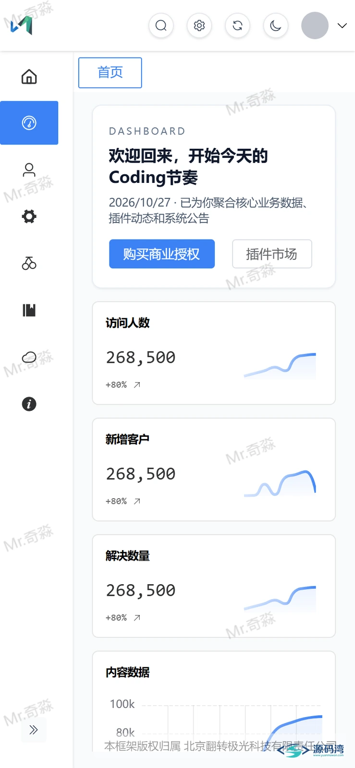355x768 pixels.
Task: Open the books library sidebar icon
Action: tap(29, 310)
